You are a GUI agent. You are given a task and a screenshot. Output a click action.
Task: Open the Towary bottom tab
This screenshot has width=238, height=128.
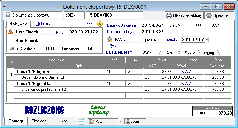tap(16, 121)
